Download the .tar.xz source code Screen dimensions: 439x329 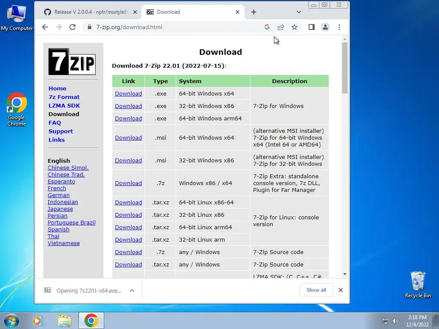point(128,264)
